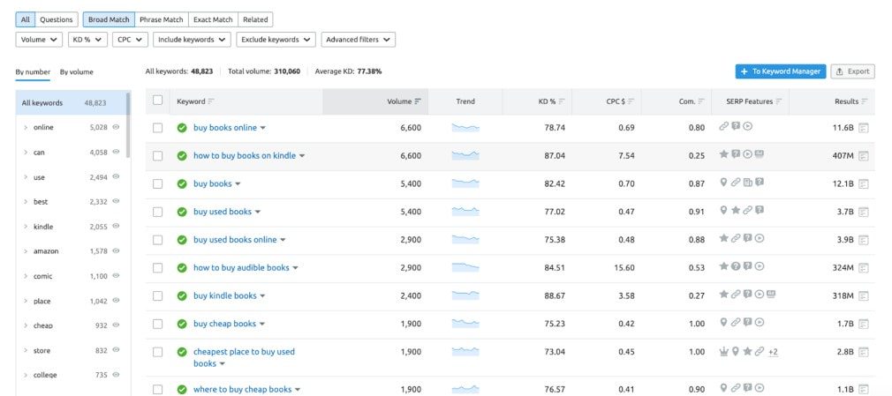The image size is (892, 396).
Task: Tick the select-all checkbox in table header
Action: [158, 101]
